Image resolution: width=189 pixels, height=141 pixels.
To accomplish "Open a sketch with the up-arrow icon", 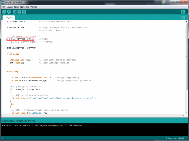I will 19,12.
